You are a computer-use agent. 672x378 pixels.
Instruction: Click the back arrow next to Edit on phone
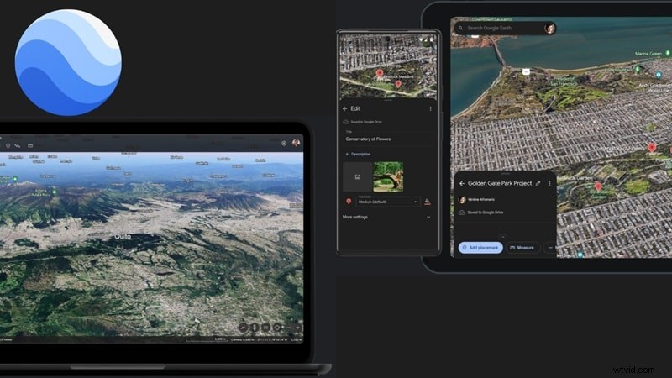point(345,109)
